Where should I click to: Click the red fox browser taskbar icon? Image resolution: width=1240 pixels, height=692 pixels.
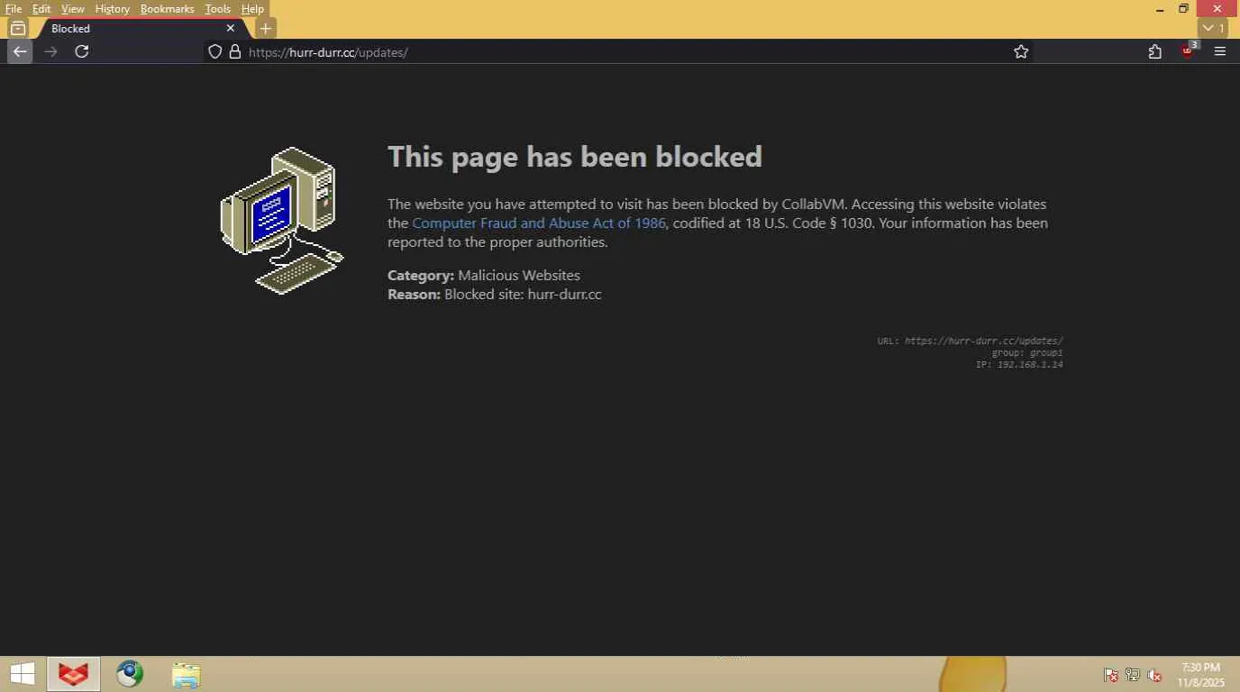click(x=73, y=674)
